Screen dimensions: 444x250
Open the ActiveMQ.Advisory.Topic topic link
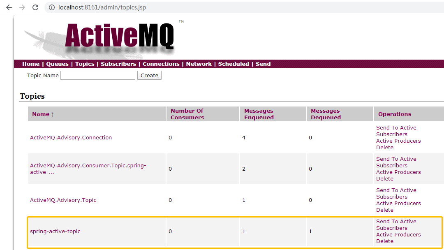click(x=63, y=200)
